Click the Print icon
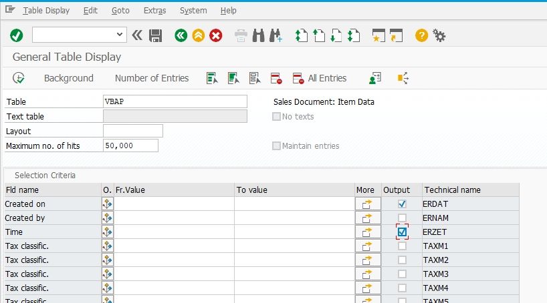The image size is (547, 303). (241, 35)
